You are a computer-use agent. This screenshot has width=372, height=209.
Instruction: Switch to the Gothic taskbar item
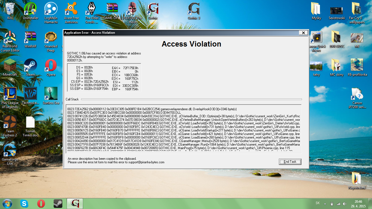[75, 204]
